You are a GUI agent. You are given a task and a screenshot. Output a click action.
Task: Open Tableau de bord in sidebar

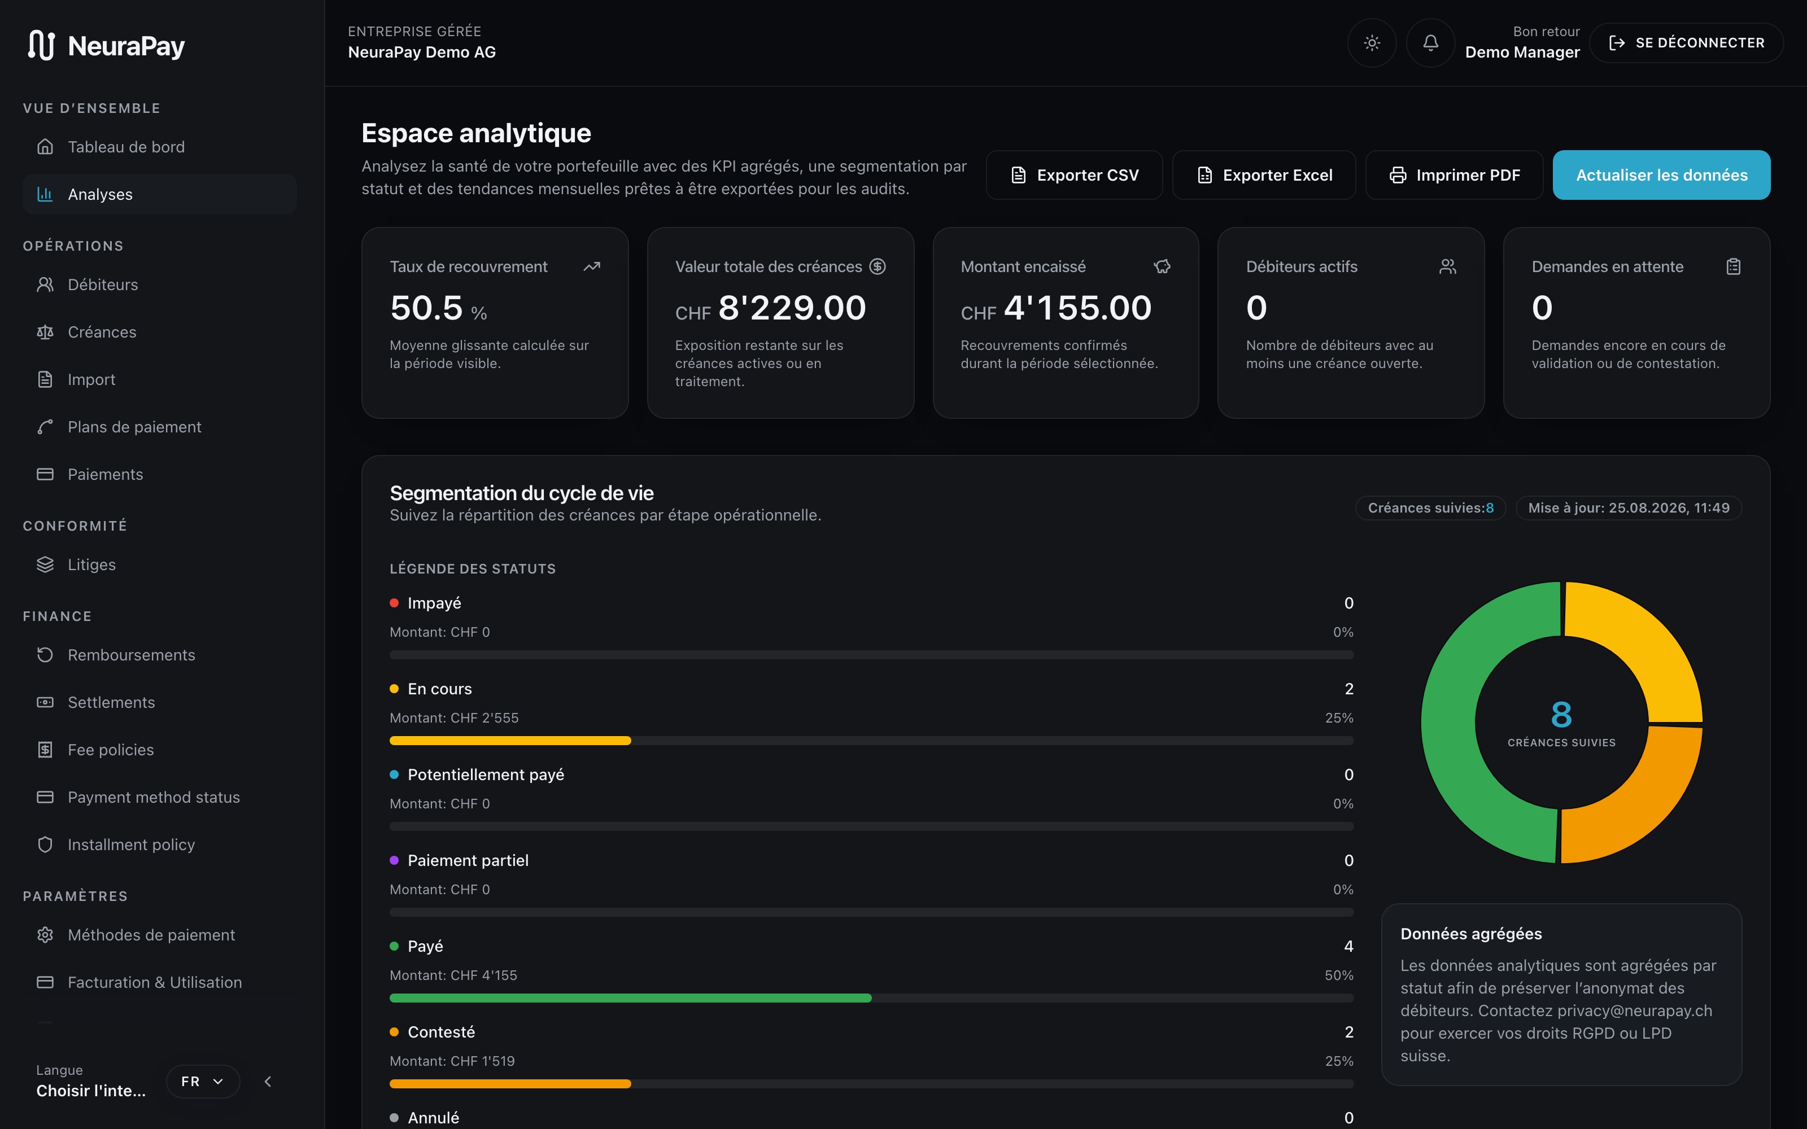160,147
